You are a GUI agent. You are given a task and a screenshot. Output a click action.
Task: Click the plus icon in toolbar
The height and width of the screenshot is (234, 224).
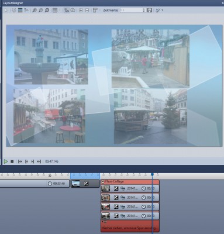[x=81, y=11]
